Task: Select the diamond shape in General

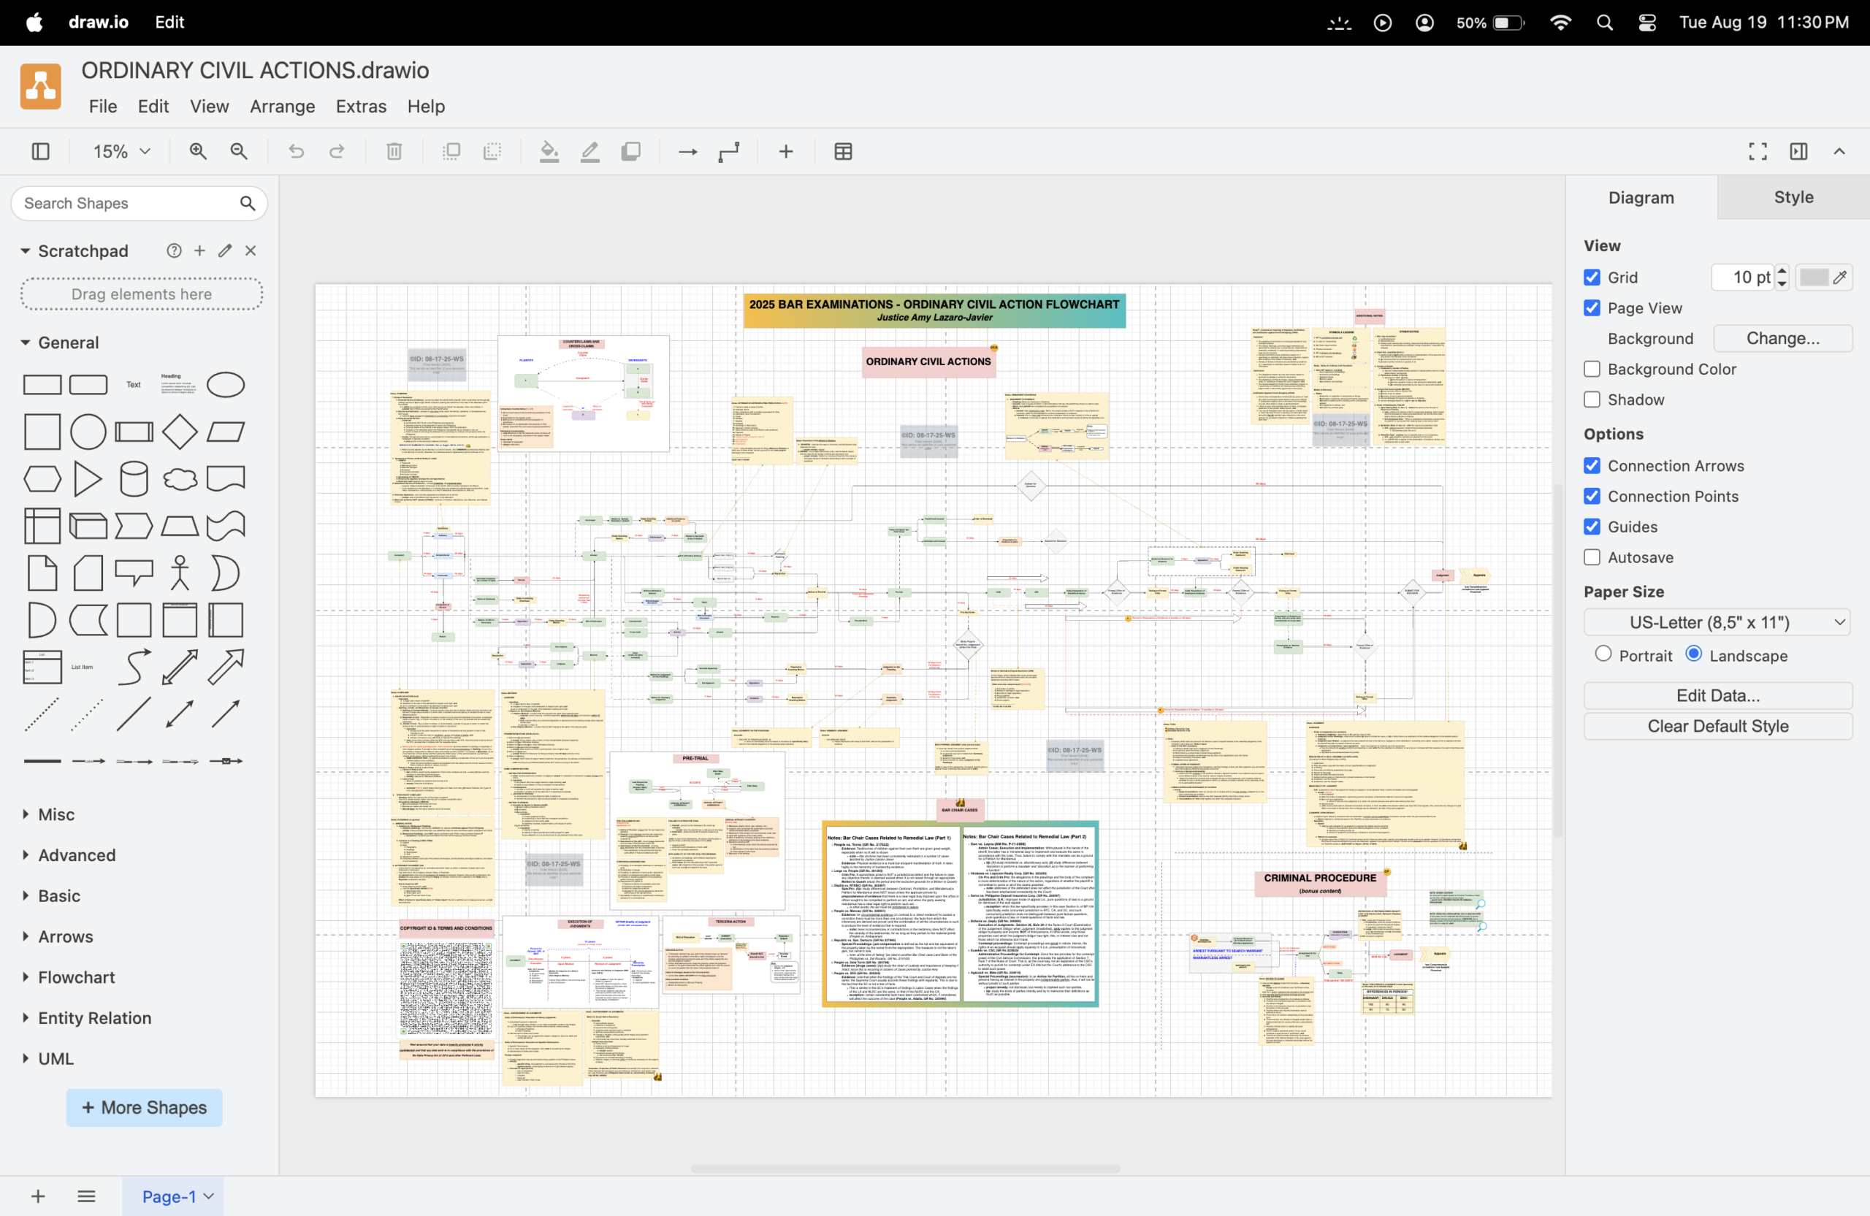Action: pos(180,432)
